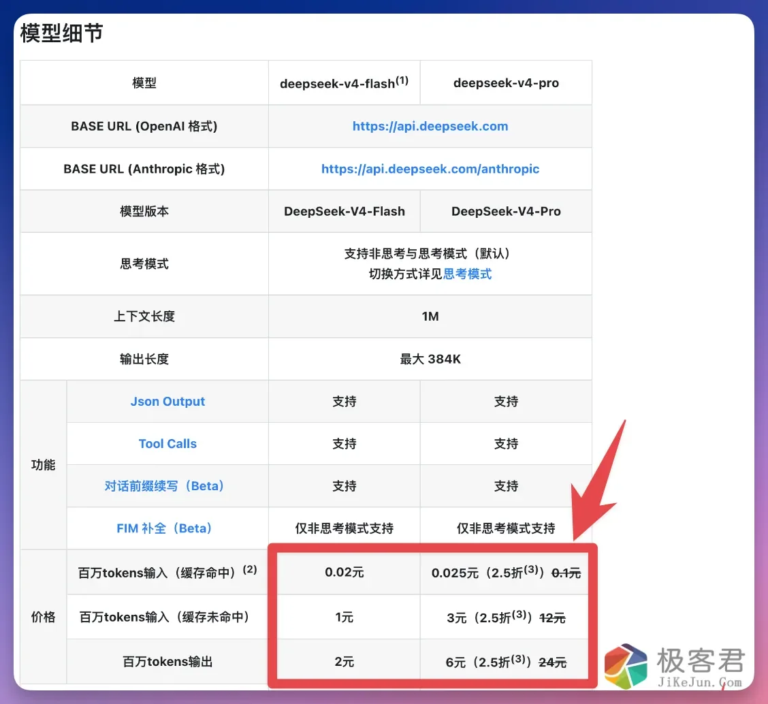Click the 价格 group label
The image size is (768, 704).
click(x=43, y=617)
